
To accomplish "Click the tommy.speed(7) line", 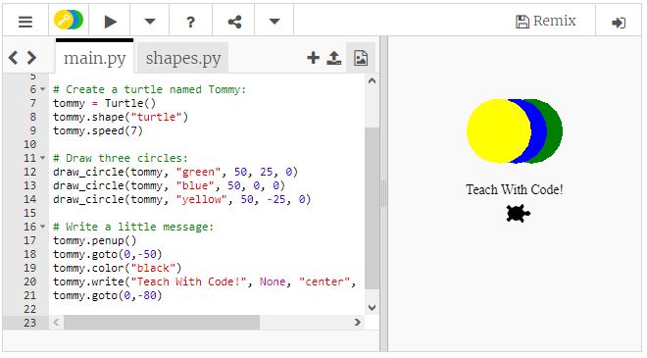I will 98,130.
